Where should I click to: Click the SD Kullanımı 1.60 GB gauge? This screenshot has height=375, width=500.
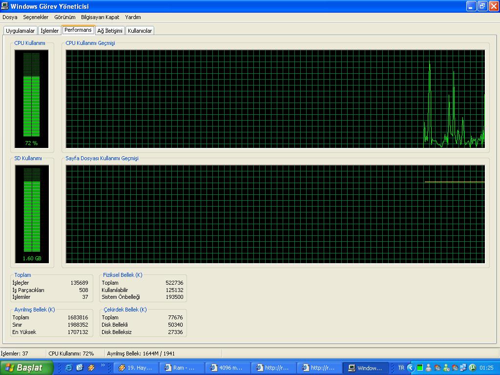(32, 214)
